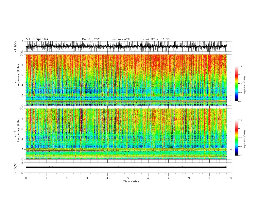Click the "5" tick on ch.3(V) axis
This screenshot has height=200, width=259.
coord(23,163)
